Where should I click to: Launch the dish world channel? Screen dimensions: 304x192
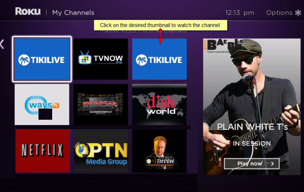coord(159,104)
